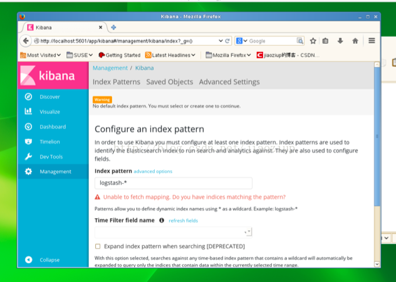Open Most Visited bookmarks dropdown
Image resolution: width=396 pixels, height=282 pixels.
pos(40,55)
